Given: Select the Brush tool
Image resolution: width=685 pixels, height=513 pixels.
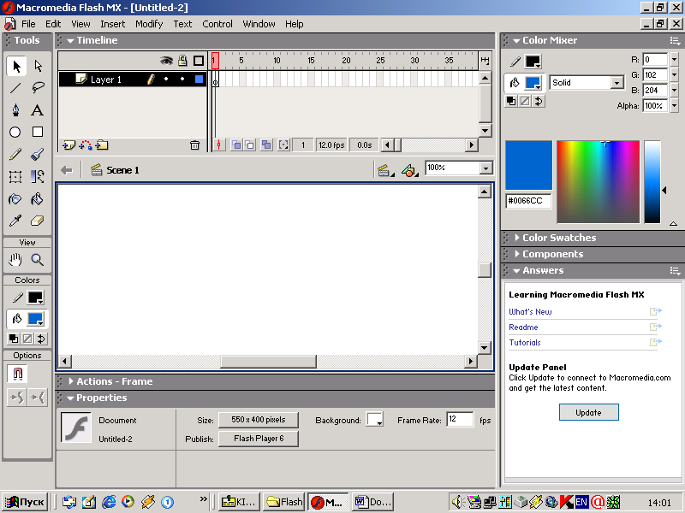Looking at the screenshot, I should [x=38, y=154].
